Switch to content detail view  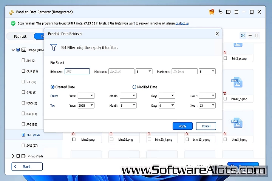coord(257,36)
